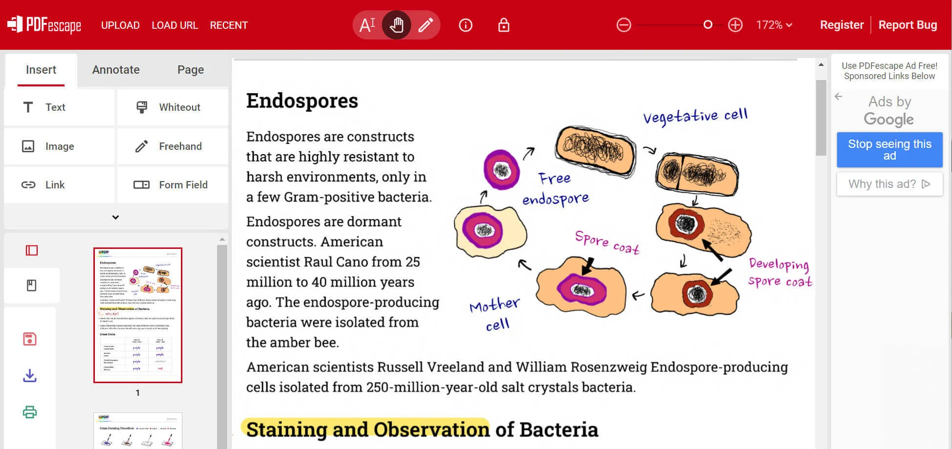Click the red save document icon

[x=30, y=339]
